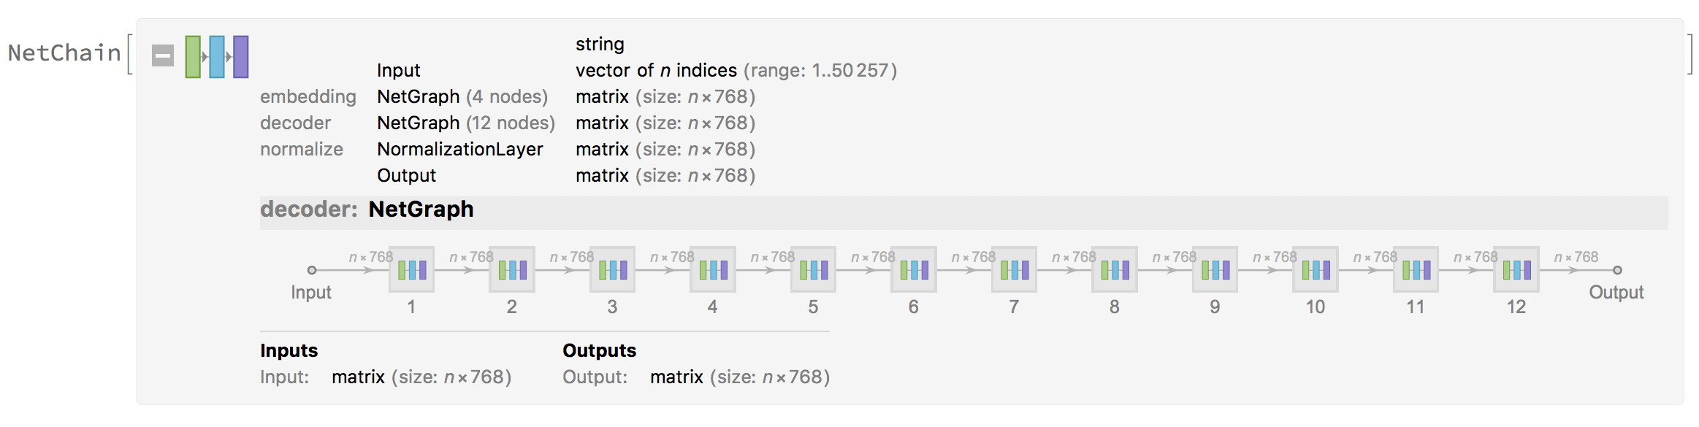Viewport: 1699px width, 427px height.
Task: Select decoder graph node 6
Action: click(914, 269)
